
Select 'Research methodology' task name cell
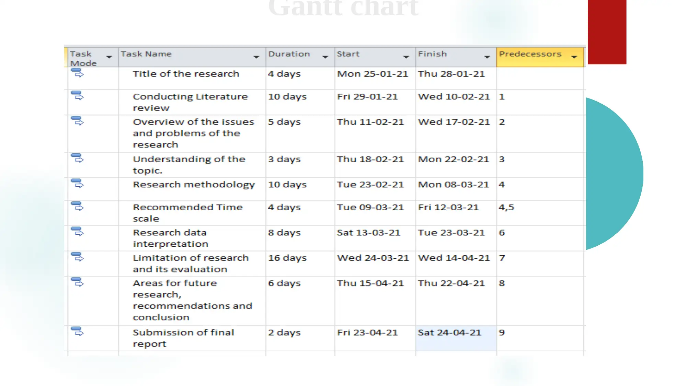(192, 189)
